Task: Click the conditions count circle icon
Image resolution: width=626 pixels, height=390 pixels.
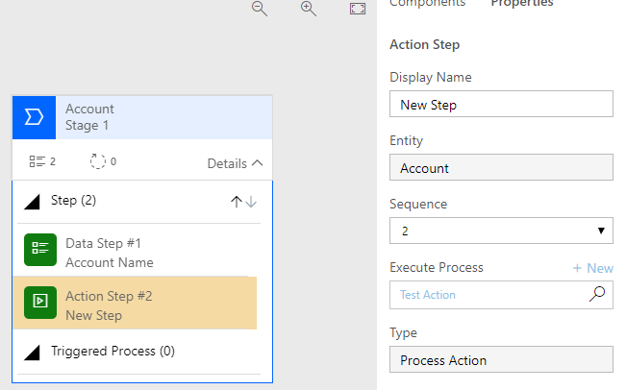Action: pos(97,161)
